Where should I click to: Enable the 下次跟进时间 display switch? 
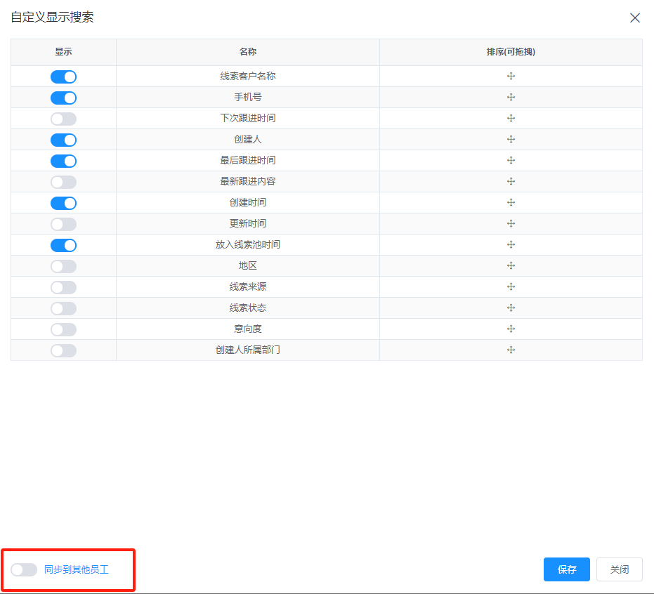pyautogui.click(x=63, y=119)
